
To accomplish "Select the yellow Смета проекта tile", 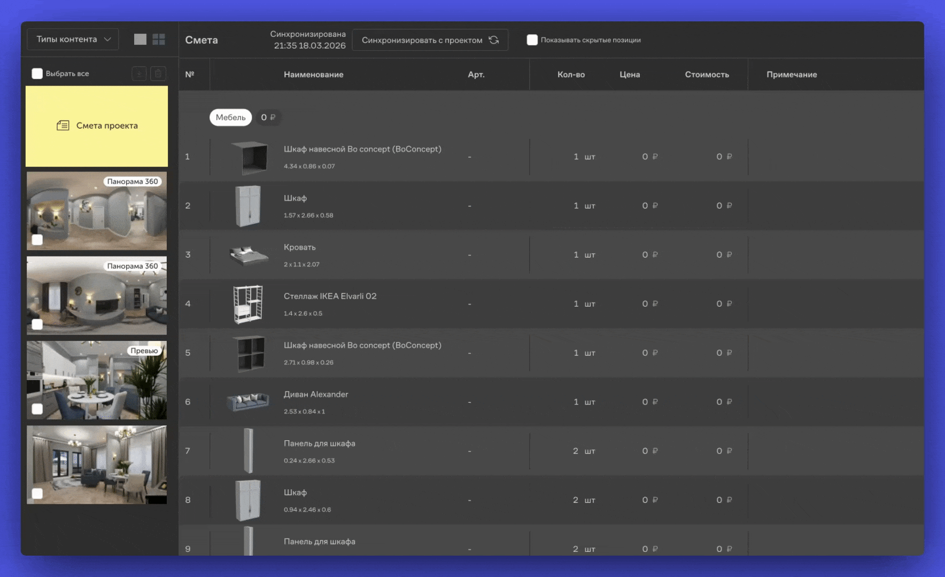I will (x=97, y=127).
